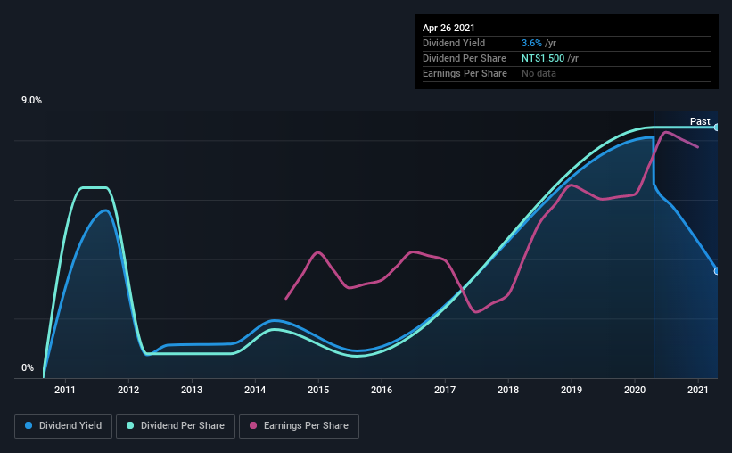Click the Apr 26 2021 tooltip date
This screenshot has height=453, width=732.
[x=448, y=28]
